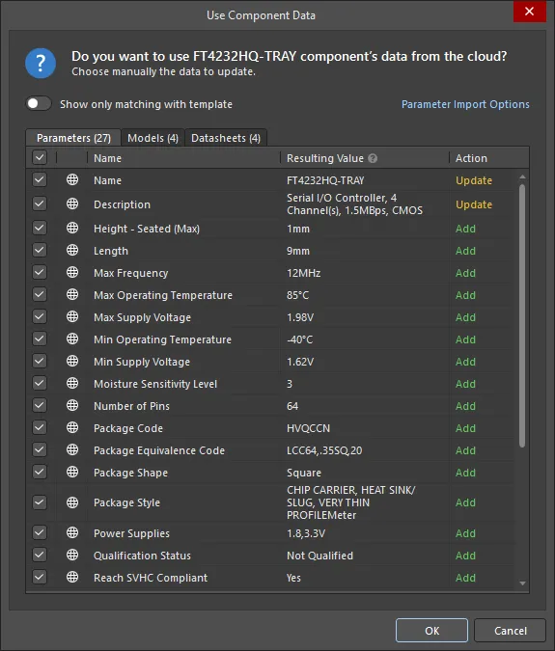Open Parameter Import Options link

465,104
